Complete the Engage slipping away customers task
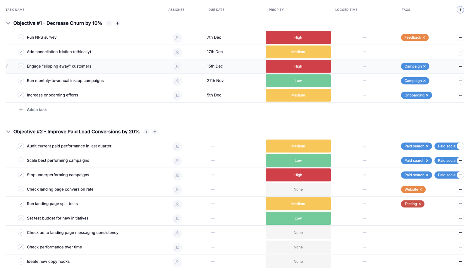471x271 pixels. click(21, 66)
